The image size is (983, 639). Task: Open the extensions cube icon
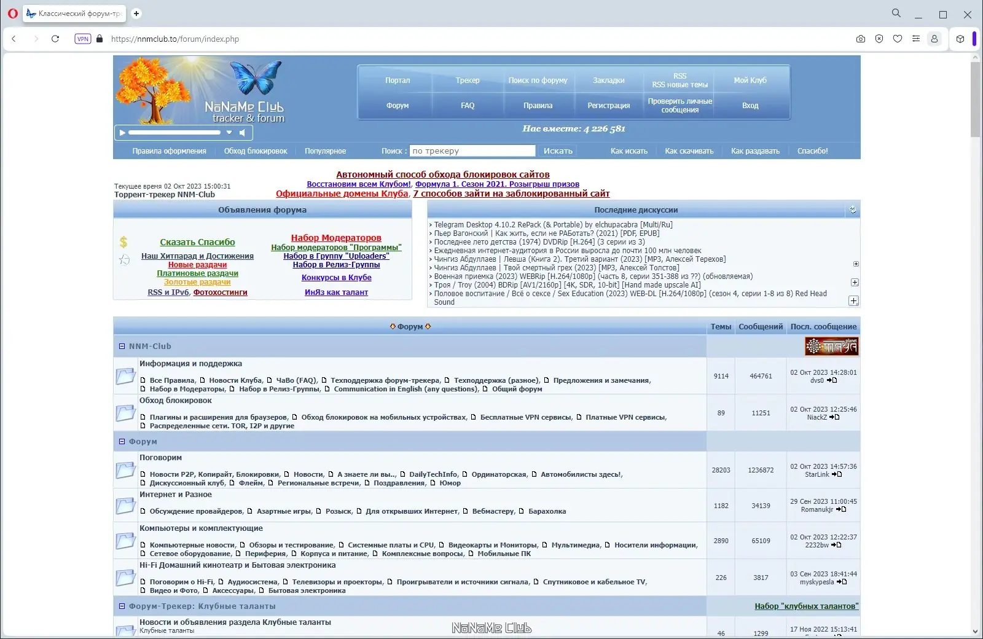[960, 39]
